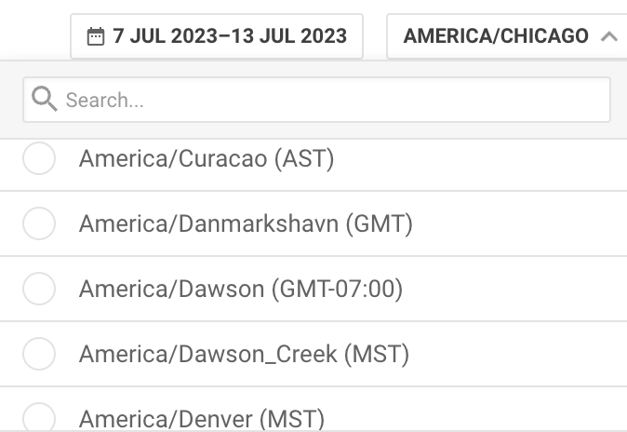Select the America/Curacao (AST) radio button
This screenshot has width=627, height=432.
click(x=39, y=158)
